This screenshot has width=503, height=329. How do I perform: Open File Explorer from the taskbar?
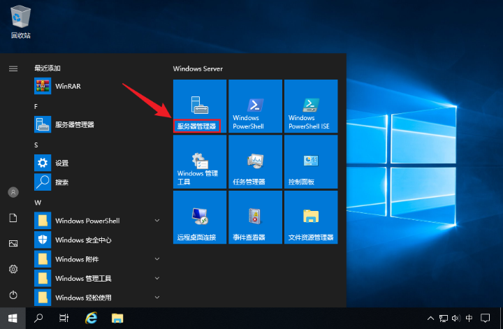117,319
